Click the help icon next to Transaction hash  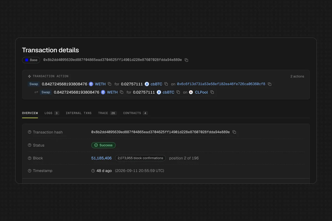pos(30,132)
